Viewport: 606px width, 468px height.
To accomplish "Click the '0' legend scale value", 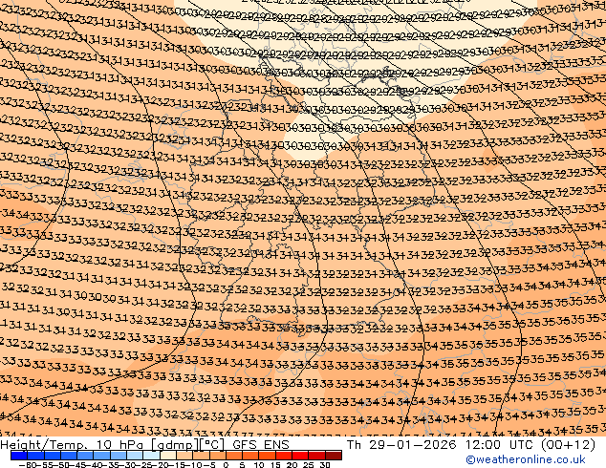I will (227, 465).
